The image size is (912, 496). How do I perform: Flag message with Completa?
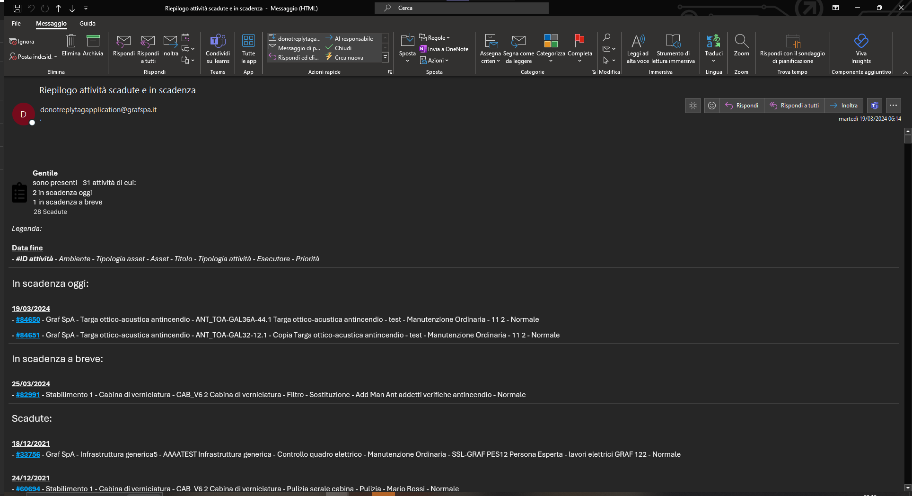click(x=579, y=48)
